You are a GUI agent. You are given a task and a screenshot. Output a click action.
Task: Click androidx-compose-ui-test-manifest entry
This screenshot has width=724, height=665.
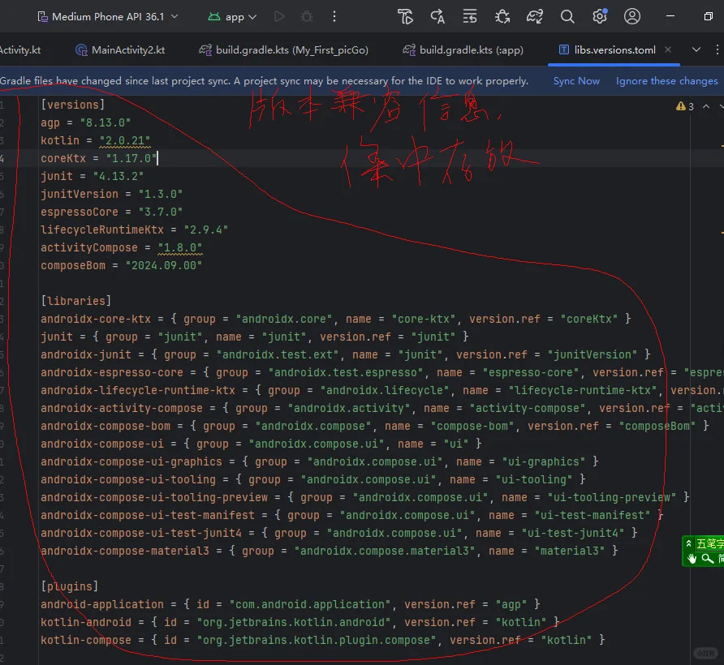[352, 515]
